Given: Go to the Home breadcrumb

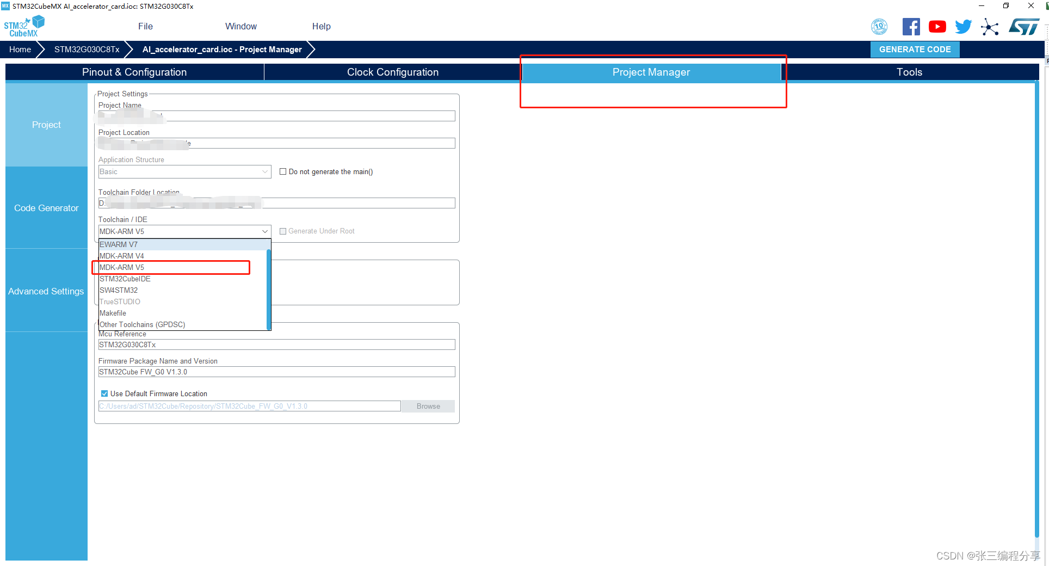Looking at the screenshot, I should pyautogui.click(x=20, y=50).
